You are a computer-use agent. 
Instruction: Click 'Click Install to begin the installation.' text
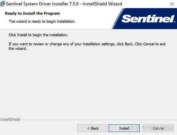tap(38, 35)
